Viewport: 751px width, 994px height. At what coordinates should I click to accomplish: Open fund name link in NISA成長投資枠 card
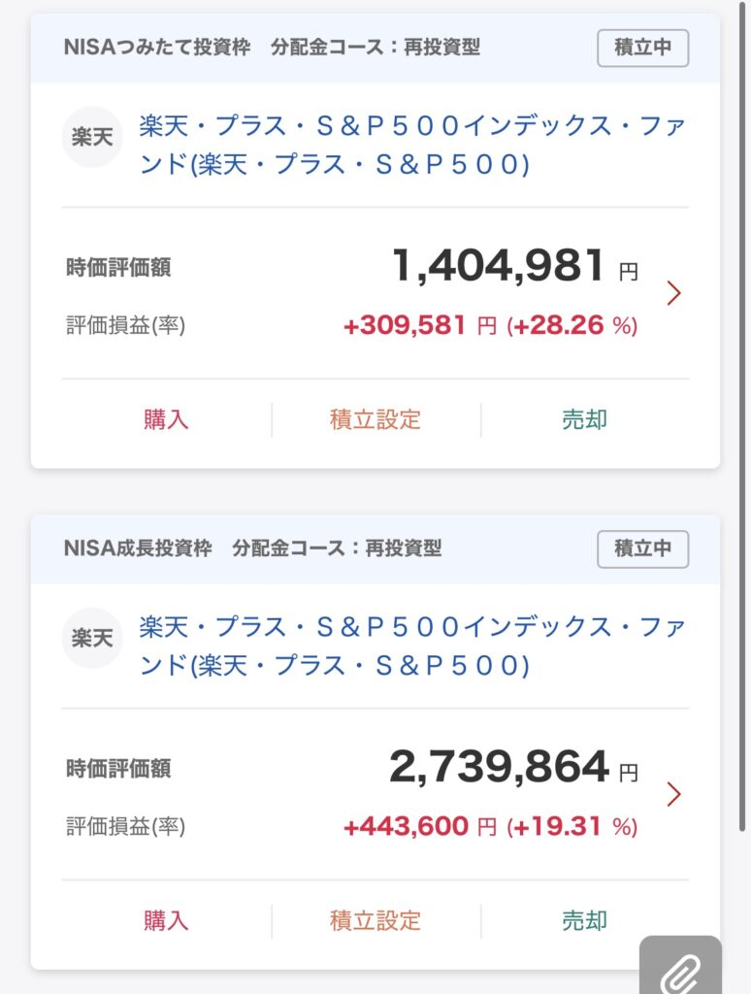click(411, 646)
